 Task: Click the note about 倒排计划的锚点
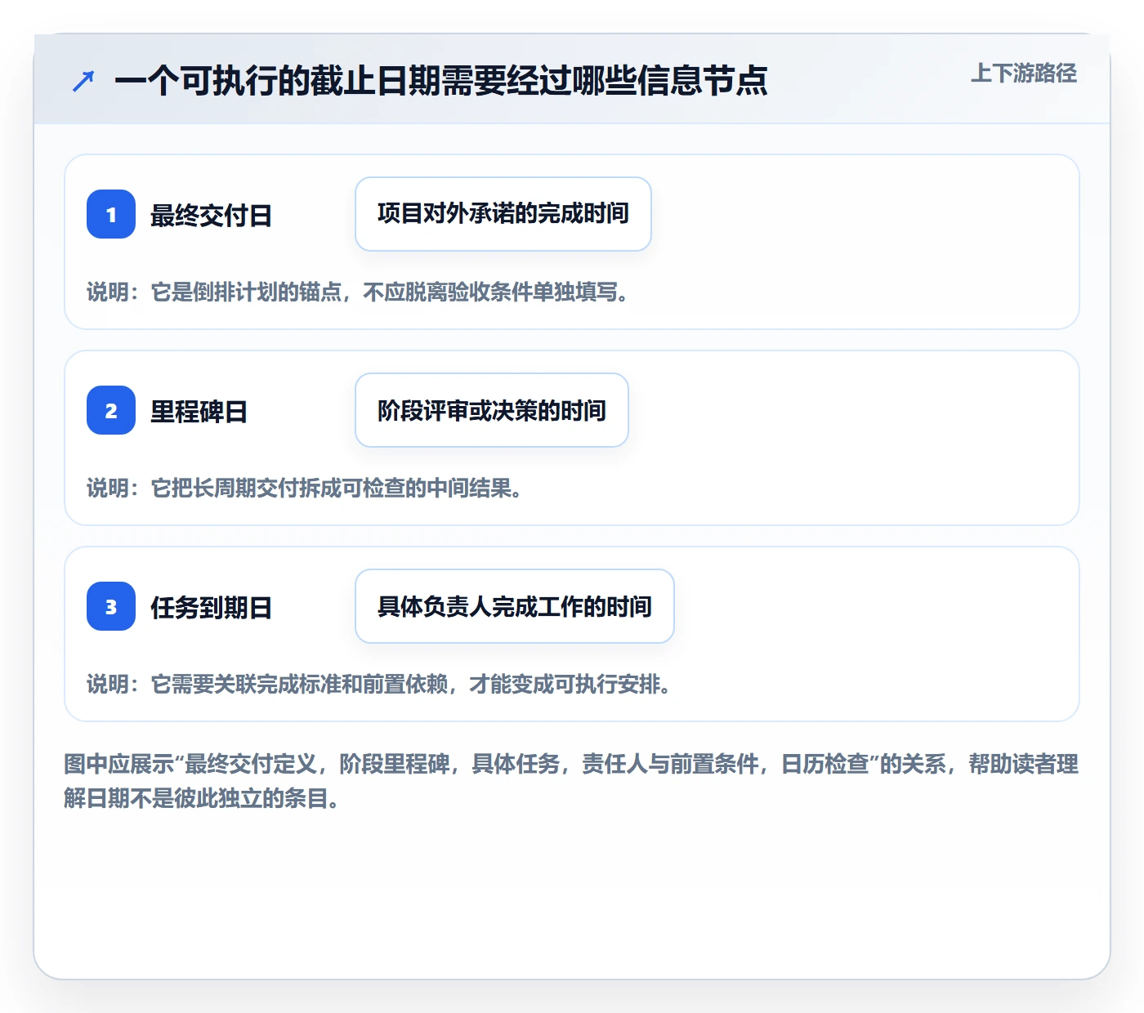click(358, 292)
